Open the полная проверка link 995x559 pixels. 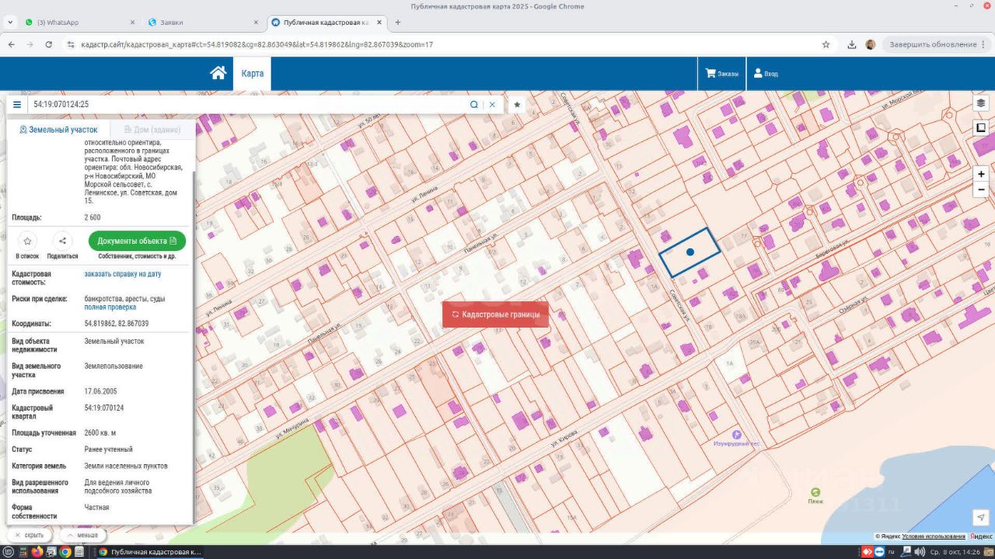[x=110, y=307]
